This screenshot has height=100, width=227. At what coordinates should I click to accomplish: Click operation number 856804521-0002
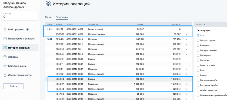[75, 29]
